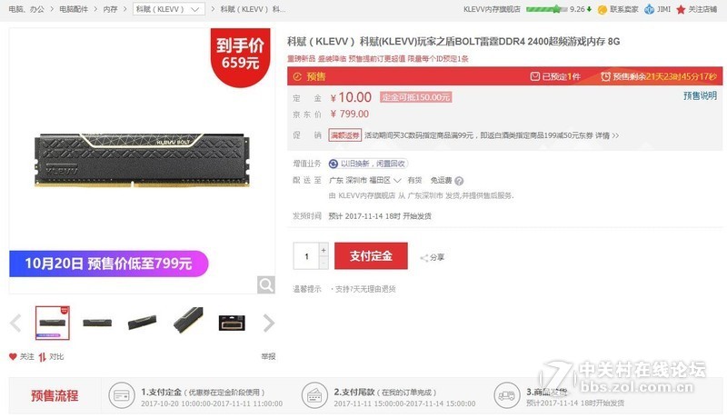Open JIMI assistant icon

[x=649, y=9]
